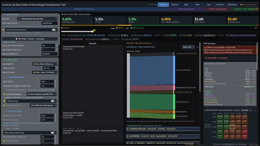Expand LP IRR Sensitivity table to fullscreen
The image size is (260, 146).
click(254, 110)
